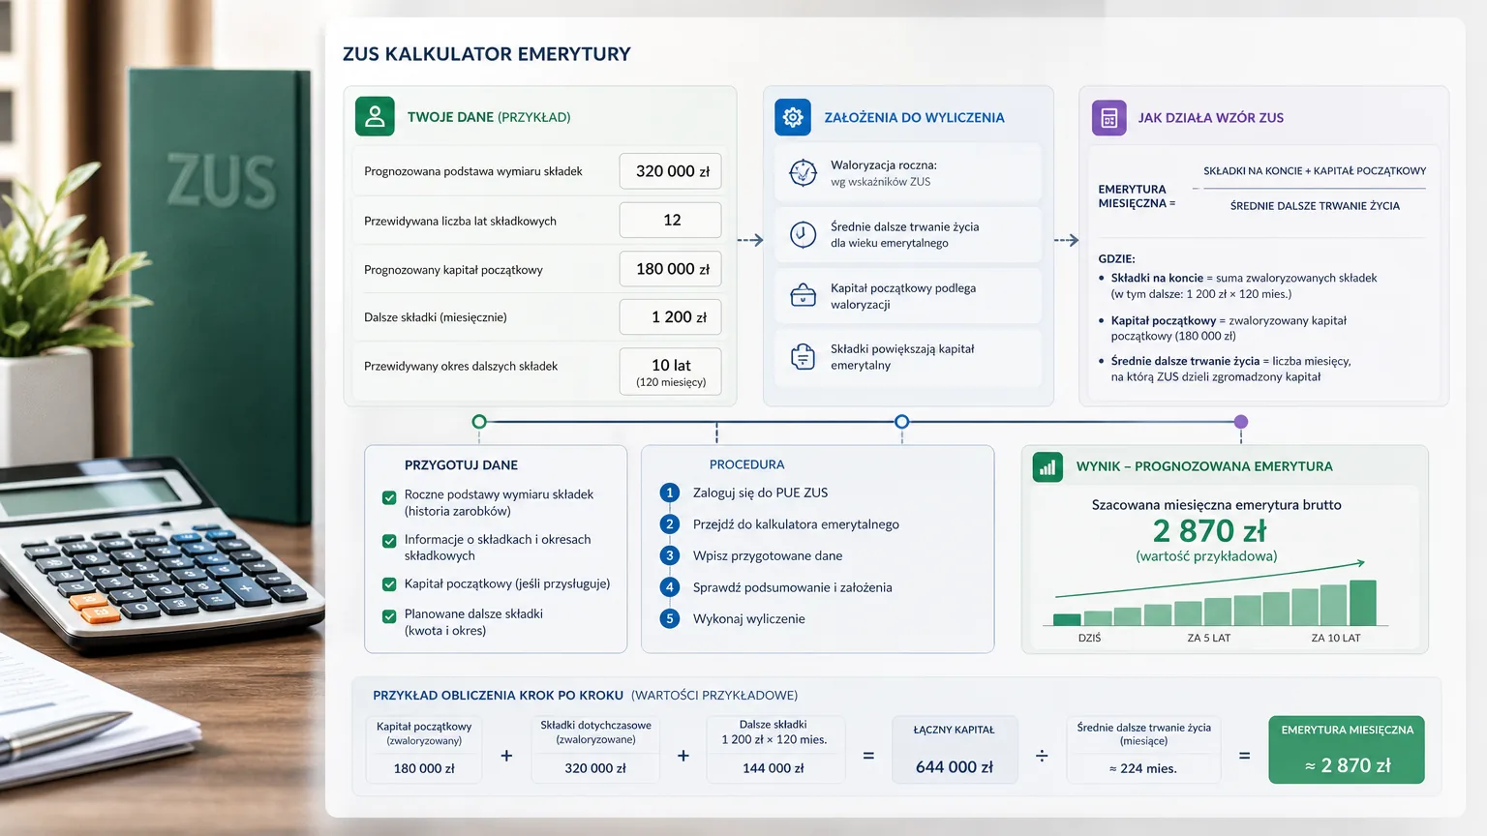This screenshot has width=1487, height=836.
Task: Click the green bar chart icon in Wynik header
Action: [1047, 466]
